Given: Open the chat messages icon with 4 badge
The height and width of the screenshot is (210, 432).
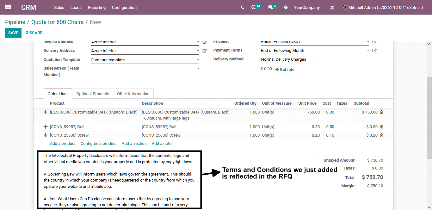Looking at the screenshot, I should [270, 7].
